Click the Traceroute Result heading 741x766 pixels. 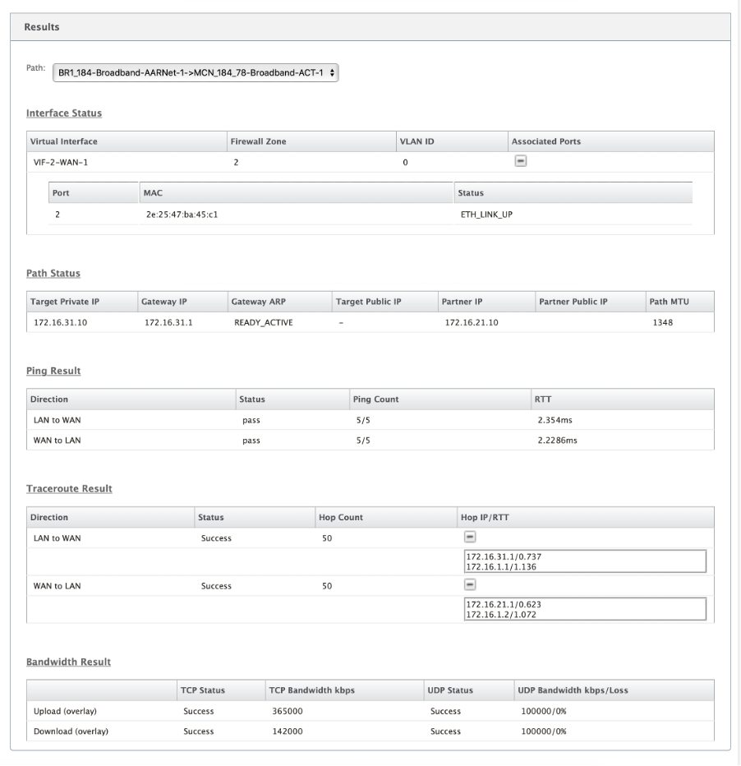tap(69, 488)
